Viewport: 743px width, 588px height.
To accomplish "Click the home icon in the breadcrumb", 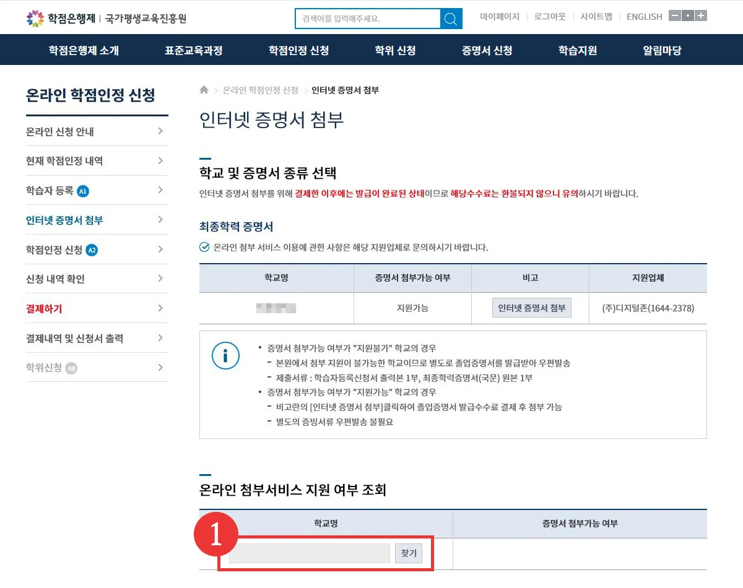I will (x=203, y=90).
